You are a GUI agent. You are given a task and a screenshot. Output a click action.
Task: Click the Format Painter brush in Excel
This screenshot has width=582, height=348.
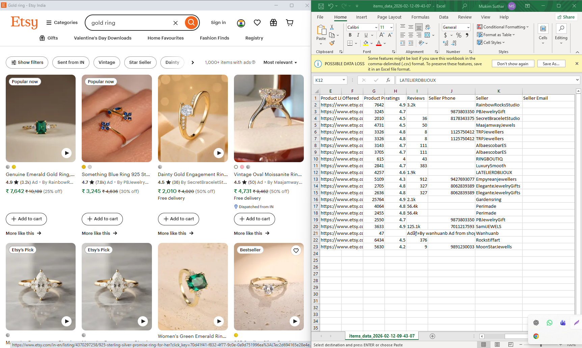332,43
